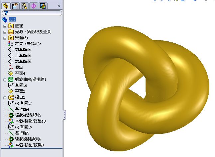Click the lights and cameras folder icon

[11, 32]
